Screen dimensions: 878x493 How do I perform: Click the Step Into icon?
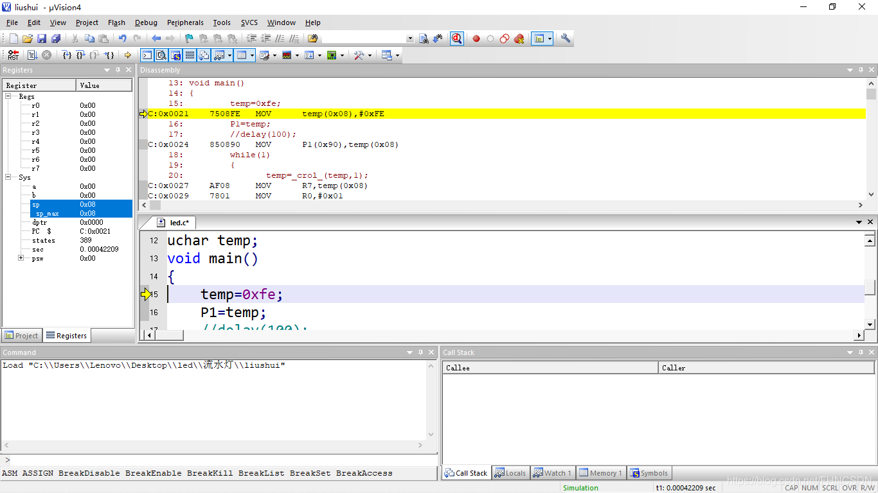pyautogui.click(x=66, y=55)
